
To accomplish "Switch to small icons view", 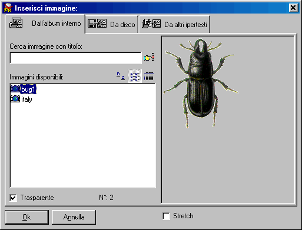I will tap(121, 76).
